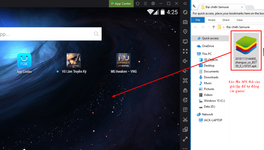Select Quick access in navigation pane

click(x=210, y=38)
